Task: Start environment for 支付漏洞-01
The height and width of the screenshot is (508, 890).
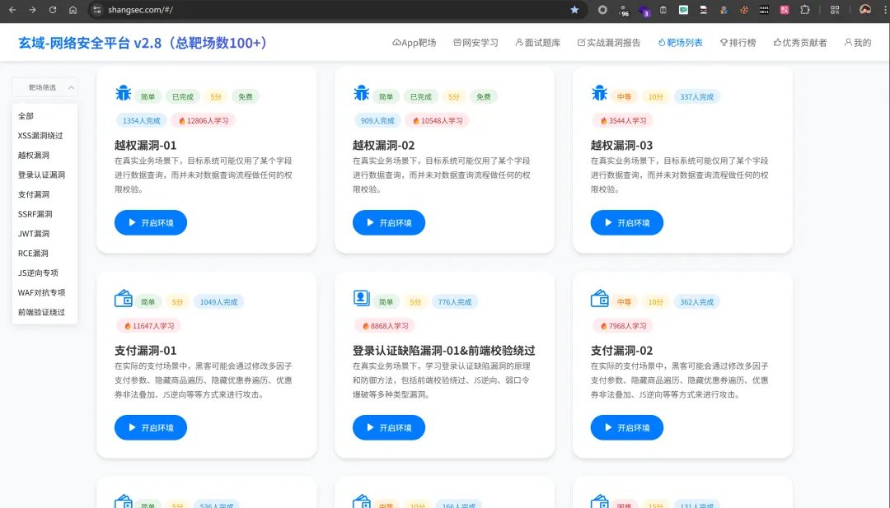Action: click(151, 427)
